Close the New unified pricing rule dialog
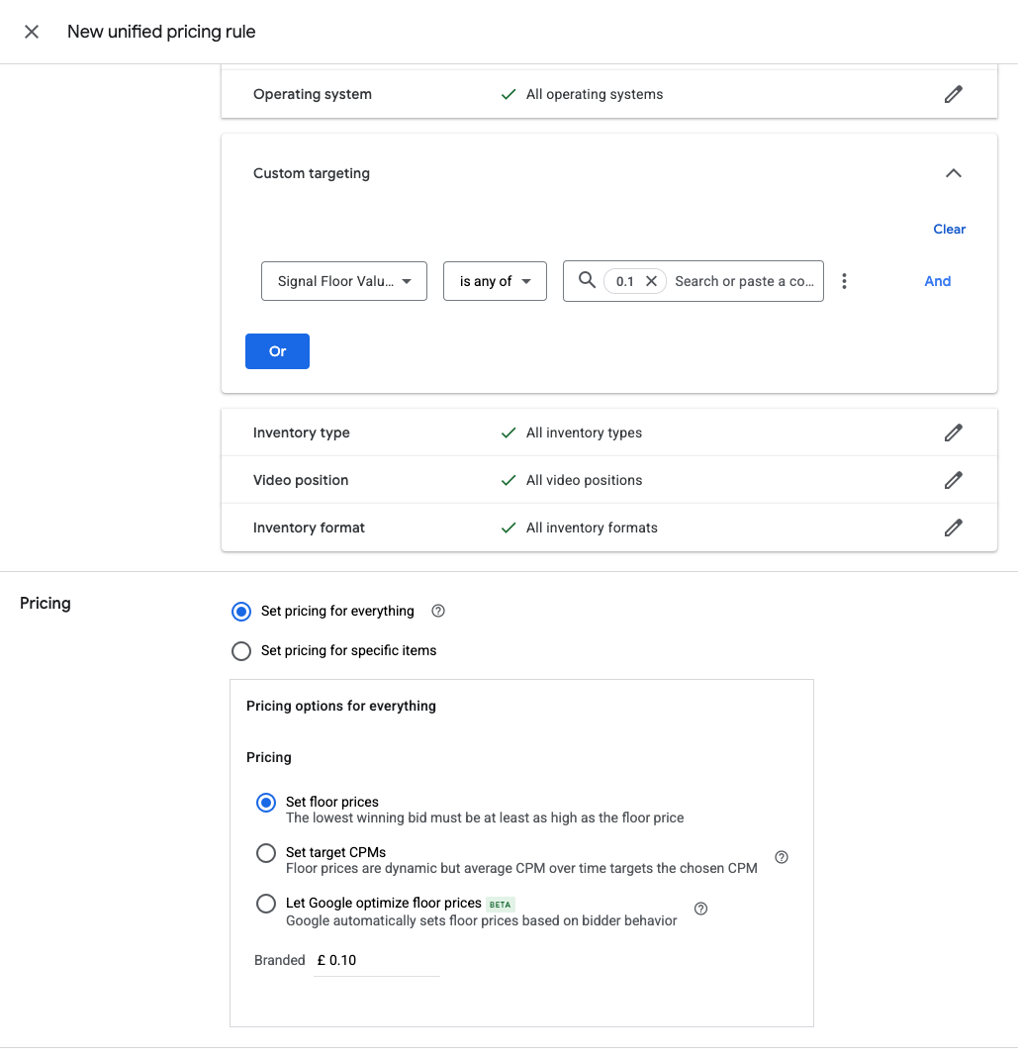 (32, 32)
